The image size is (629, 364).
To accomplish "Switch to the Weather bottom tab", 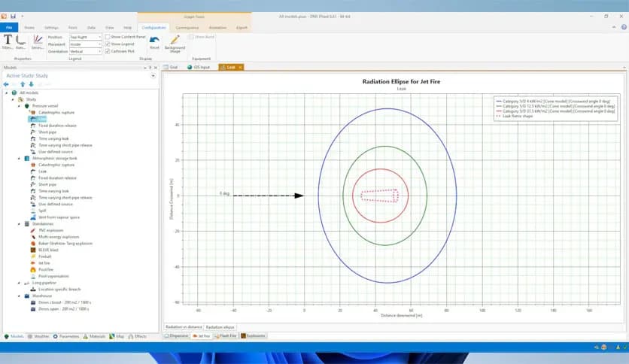I will coord(38,336).
